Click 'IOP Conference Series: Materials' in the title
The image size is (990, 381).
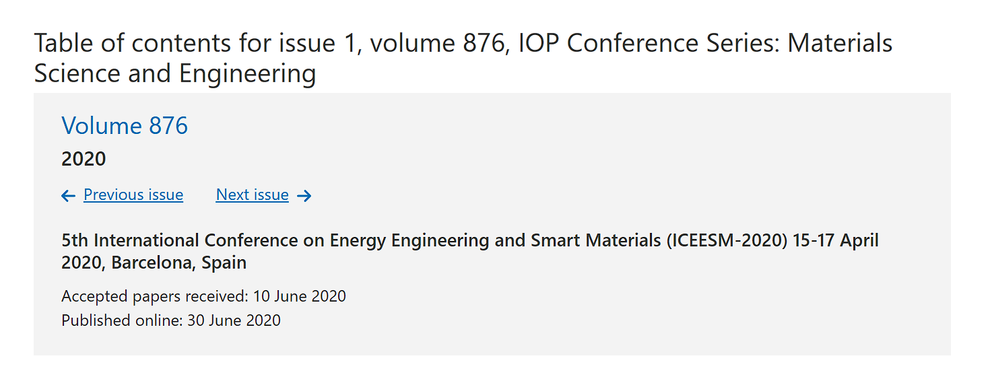tap(729, 44)
